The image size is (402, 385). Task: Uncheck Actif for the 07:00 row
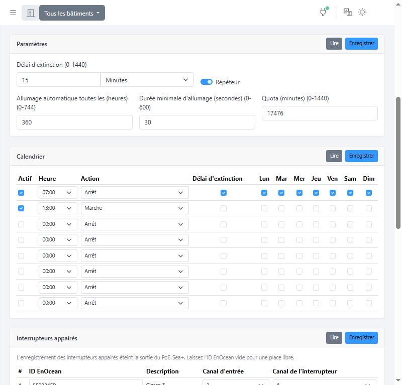click(x=21, y=193)
